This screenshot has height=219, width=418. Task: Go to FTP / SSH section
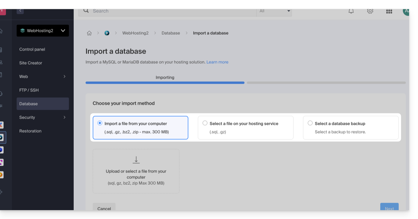[29, 90]
